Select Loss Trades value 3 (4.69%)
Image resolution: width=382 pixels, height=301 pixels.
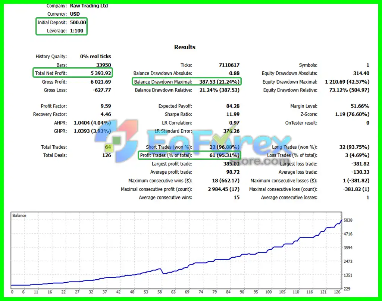(357, 155)
